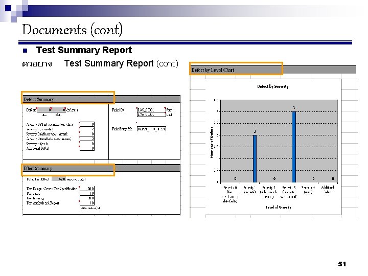Click the "Number of Defect" vertical axis title
Image resolution: width=368 pixels, height=276 pixels.
click(212, 142)
